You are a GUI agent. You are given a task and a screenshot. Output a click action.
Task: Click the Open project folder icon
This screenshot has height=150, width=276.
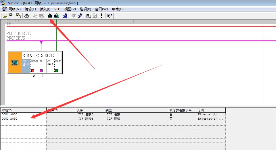5,15
